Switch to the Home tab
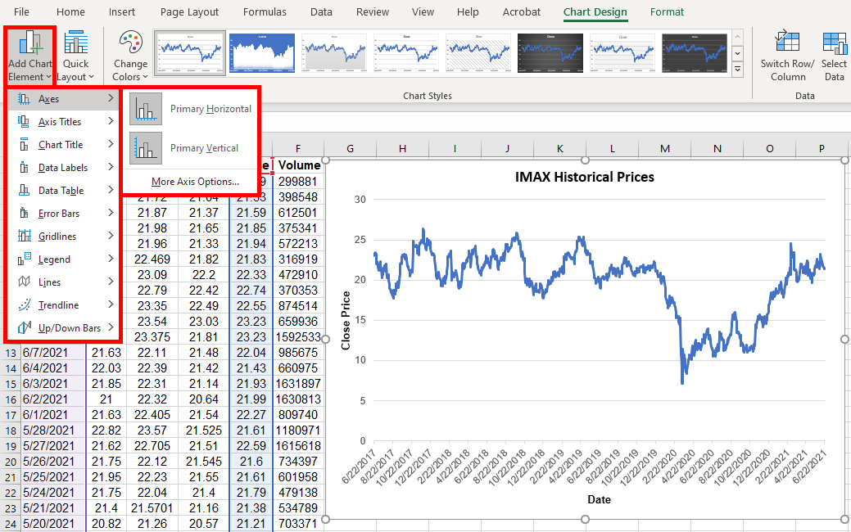Screen dimensions: 851x532 pos(70,12)
